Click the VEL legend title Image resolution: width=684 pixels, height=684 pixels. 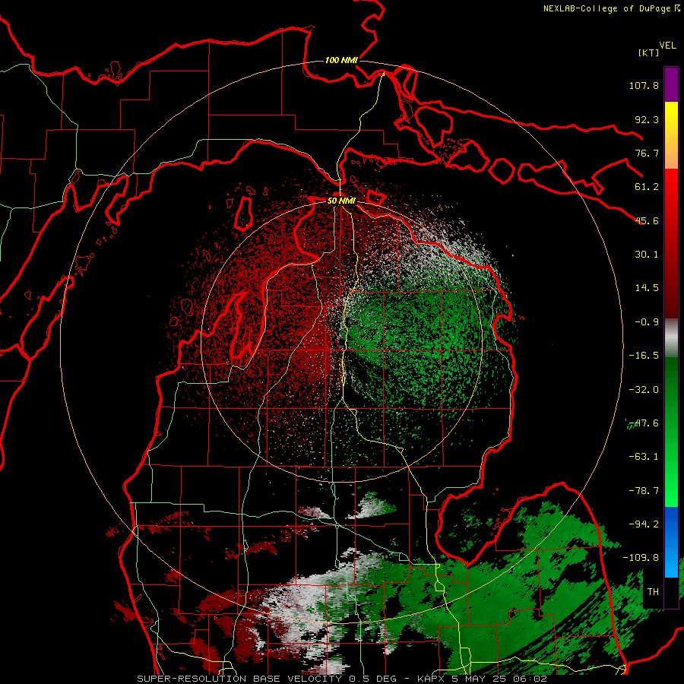click(667, 46)
